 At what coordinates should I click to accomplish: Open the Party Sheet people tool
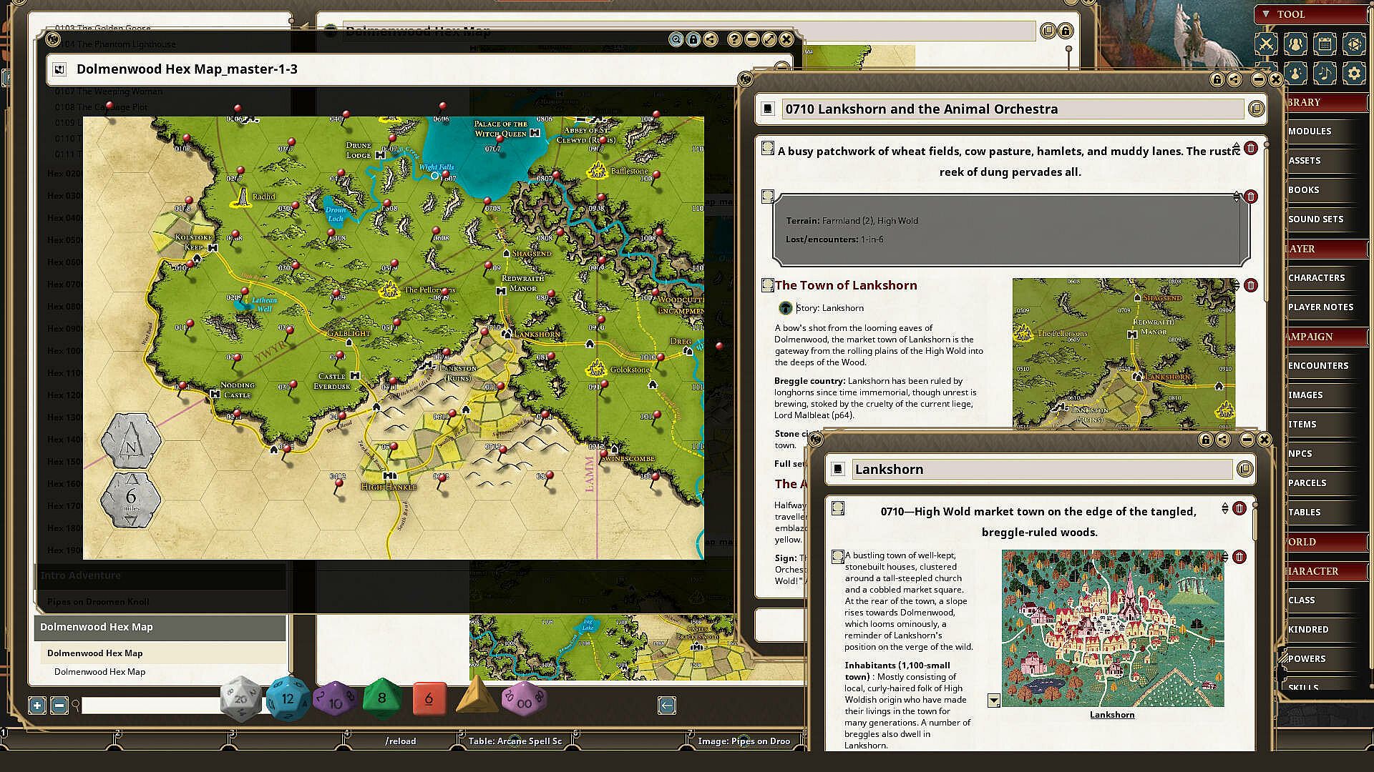1295,44
